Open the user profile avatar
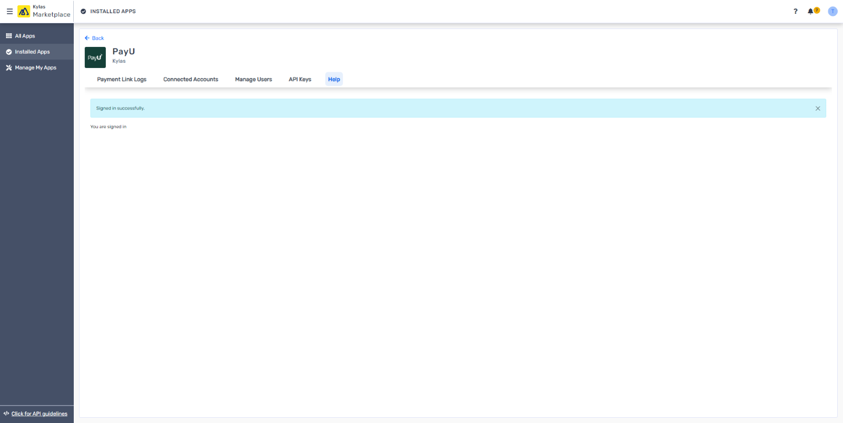The width and height of the screenshot is (843, 423). 832,11
